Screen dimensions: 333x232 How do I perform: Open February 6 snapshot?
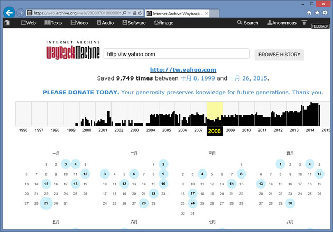(x=134, y=174)
